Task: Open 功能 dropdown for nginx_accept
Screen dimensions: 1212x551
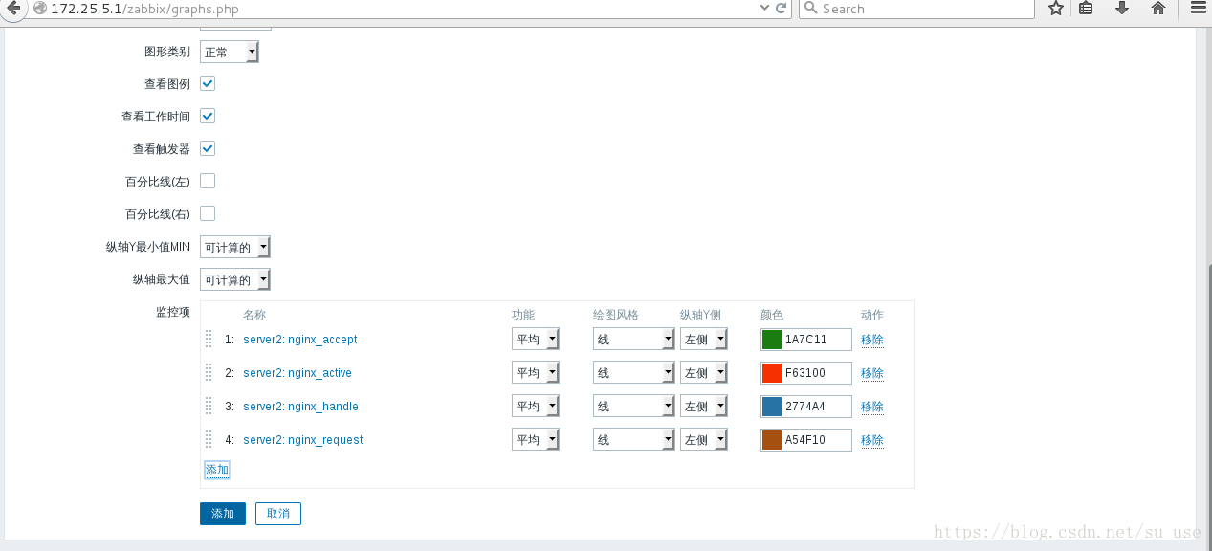Action: pos(536,340)
